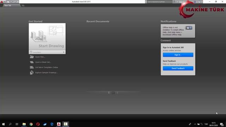Select the middle Create page indicator
226x127 pixels.
click(x=113, y=92)
